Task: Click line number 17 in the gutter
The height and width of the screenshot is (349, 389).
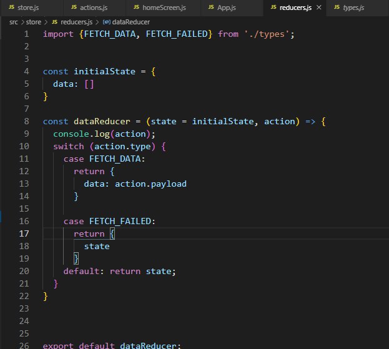Action: (x=24, y=233)
